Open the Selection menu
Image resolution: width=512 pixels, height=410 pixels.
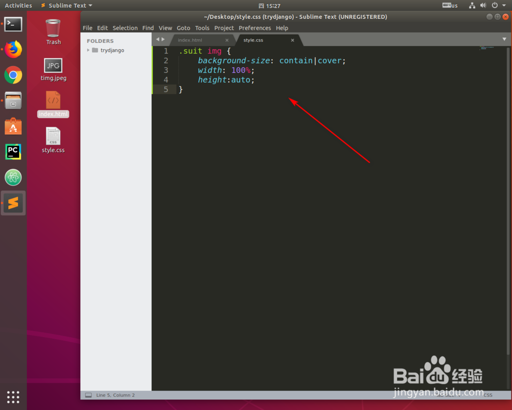[x=125, y=28]
